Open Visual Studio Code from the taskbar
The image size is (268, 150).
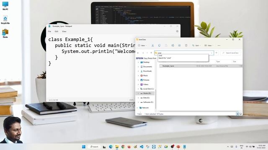142,147
